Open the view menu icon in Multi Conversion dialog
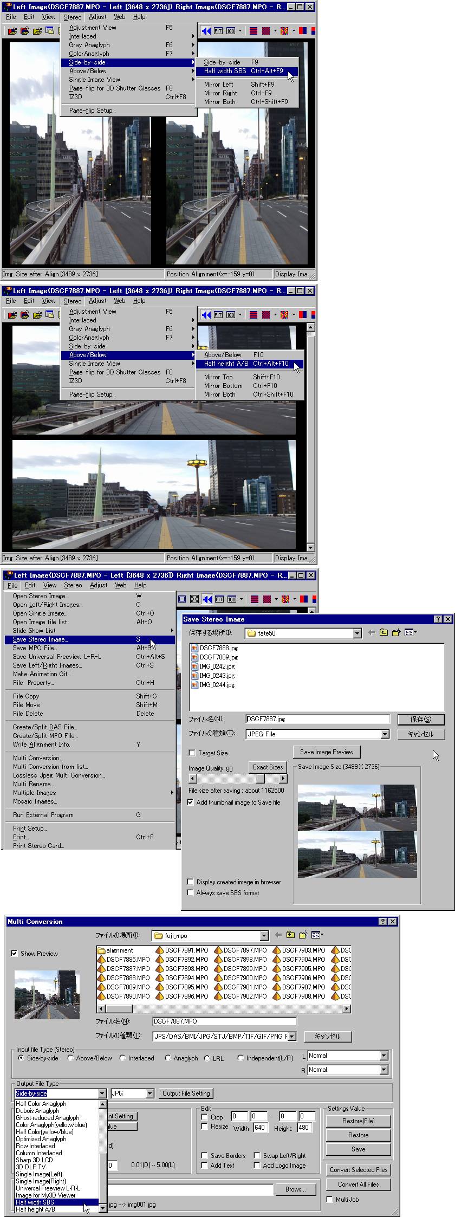Viewport: 455px width, 1217px height. [317, 935]
